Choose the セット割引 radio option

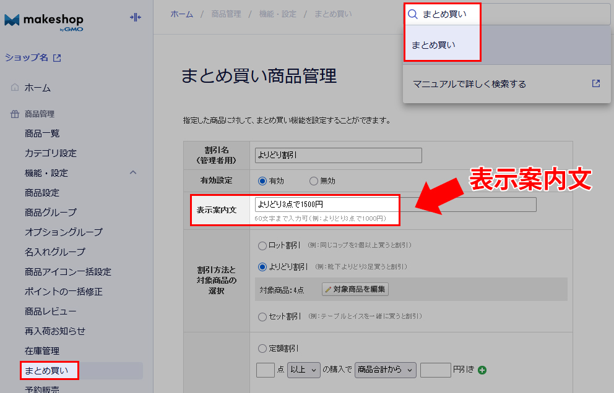click(x=262, y=316)
